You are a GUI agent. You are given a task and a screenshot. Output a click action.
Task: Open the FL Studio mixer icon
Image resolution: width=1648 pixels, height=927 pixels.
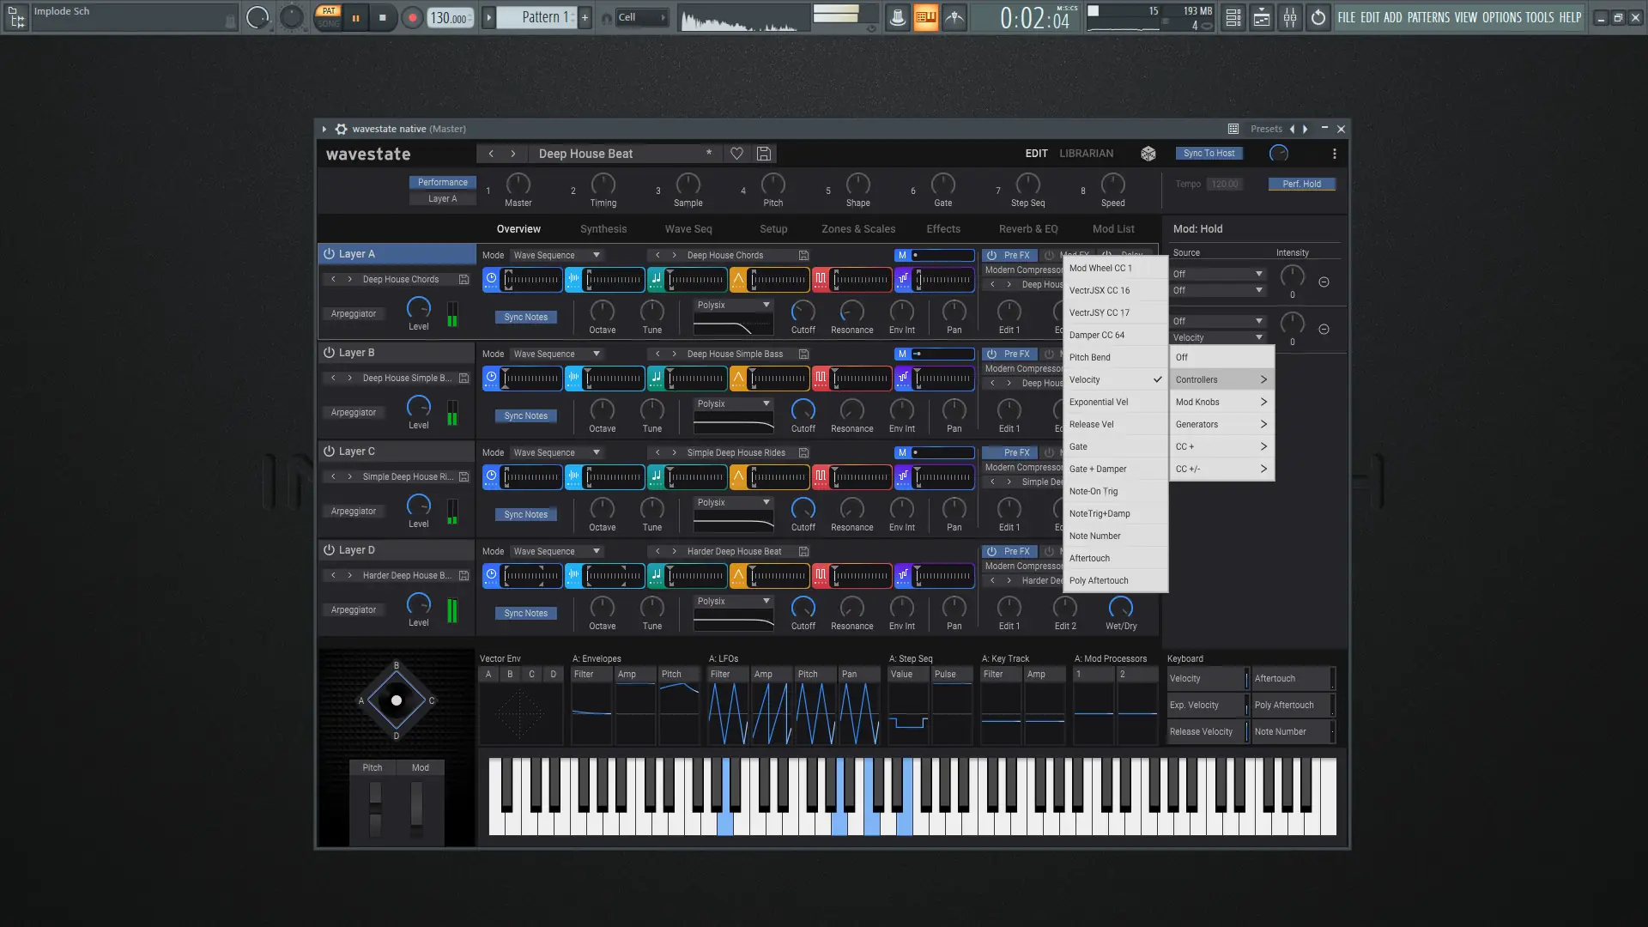(1289, 17)
